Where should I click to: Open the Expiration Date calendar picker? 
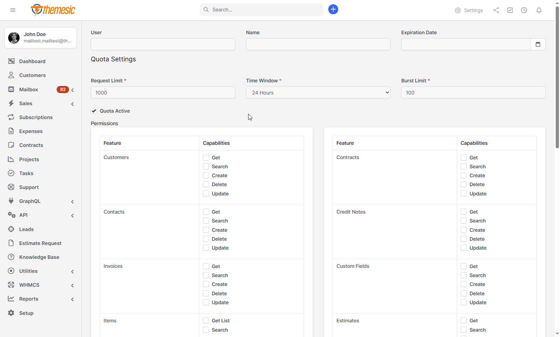[538, 44]
